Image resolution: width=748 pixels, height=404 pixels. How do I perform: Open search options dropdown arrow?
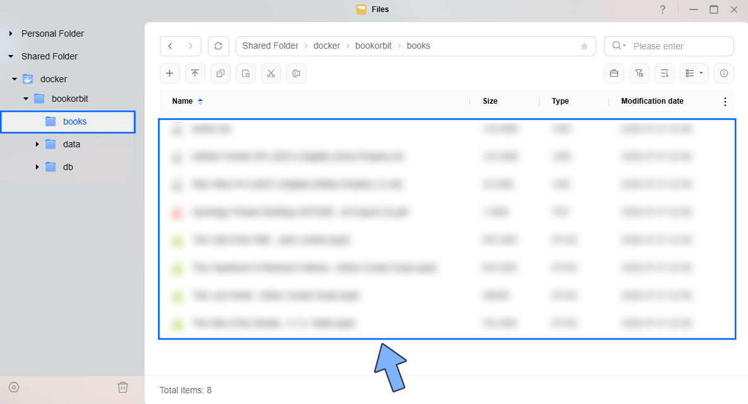tap(624, 46)
